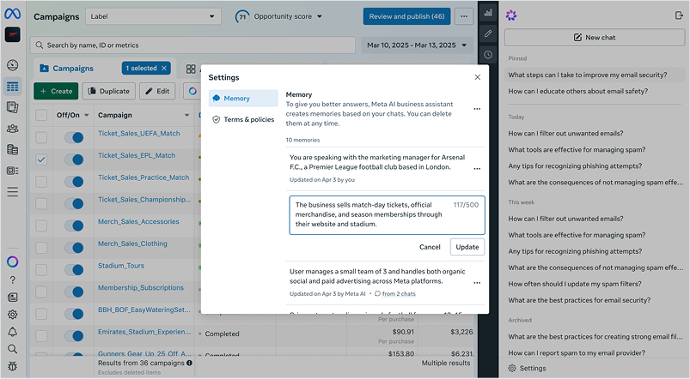This screenshot has width=690, height=379.
Task: Open the Label dropdown
Action: (153, 16)
